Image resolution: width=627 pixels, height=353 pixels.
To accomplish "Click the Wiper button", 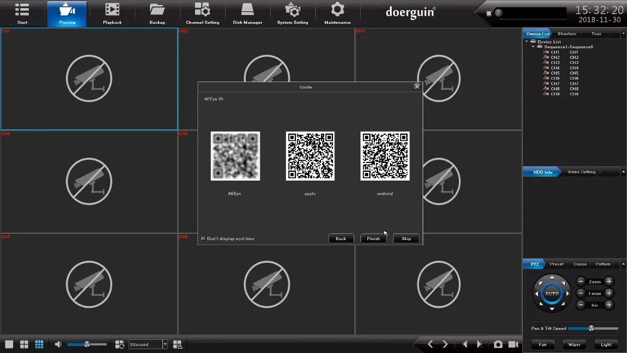I will click(574, 344).
